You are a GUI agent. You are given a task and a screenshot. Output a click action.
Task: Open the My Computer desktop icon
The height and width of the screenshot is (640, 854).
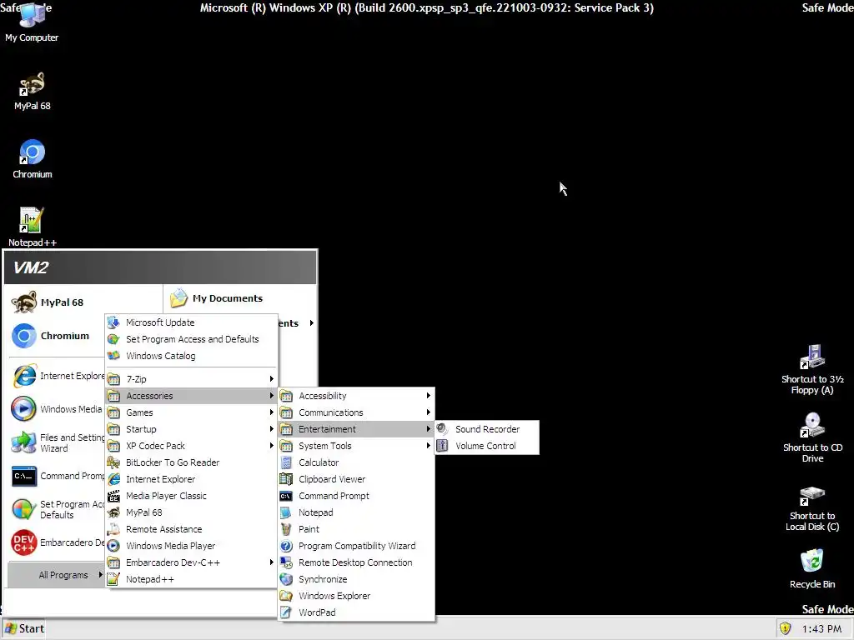33,22
